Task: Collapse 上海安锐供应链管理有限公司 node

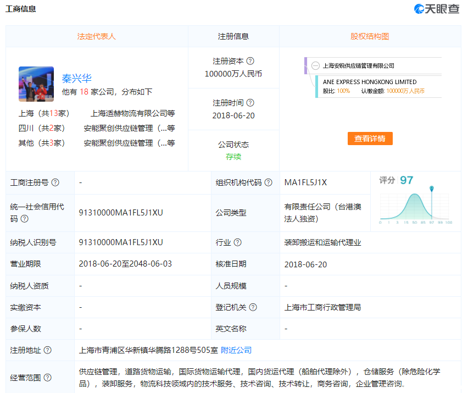Action: [x=315, y=66]
